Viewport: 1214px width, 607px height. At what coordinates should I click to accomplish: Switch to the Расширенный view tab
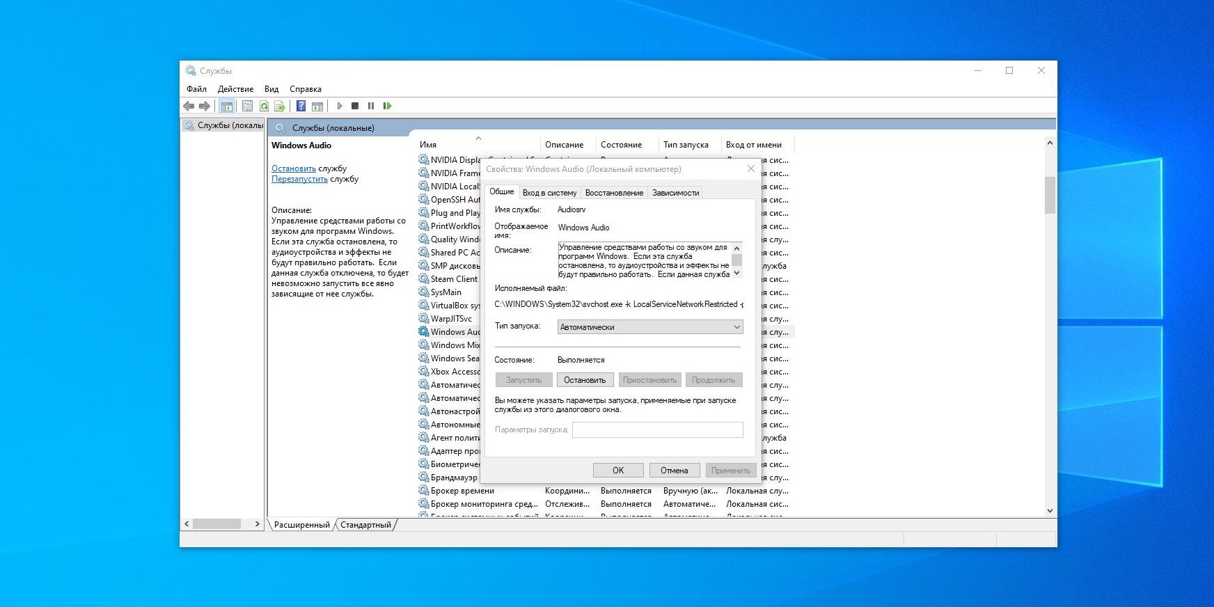pos(301,525)
